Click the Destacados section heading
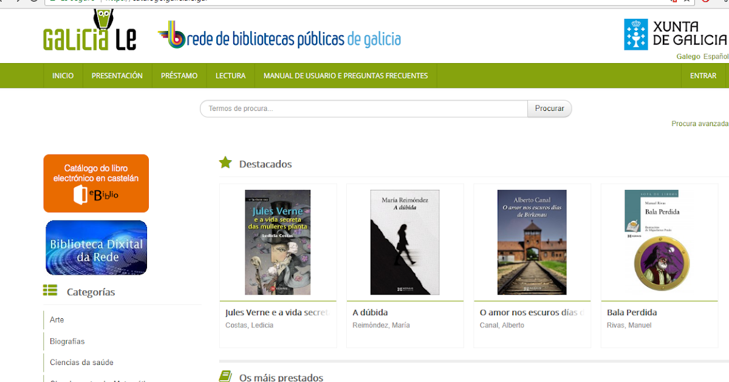The width and height of the screenshot is (729, 382). [x=265, y=164]
